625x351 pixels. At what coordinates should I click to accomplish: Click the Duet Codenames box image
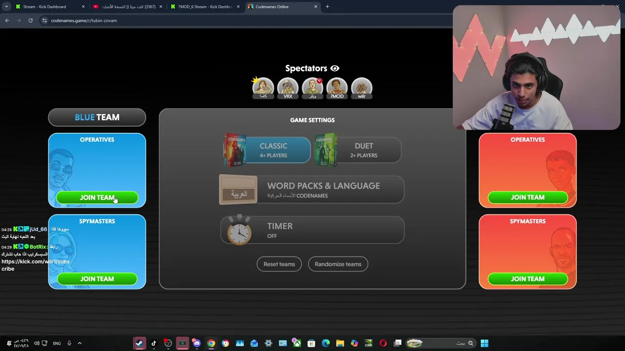(x=326, y=150)
